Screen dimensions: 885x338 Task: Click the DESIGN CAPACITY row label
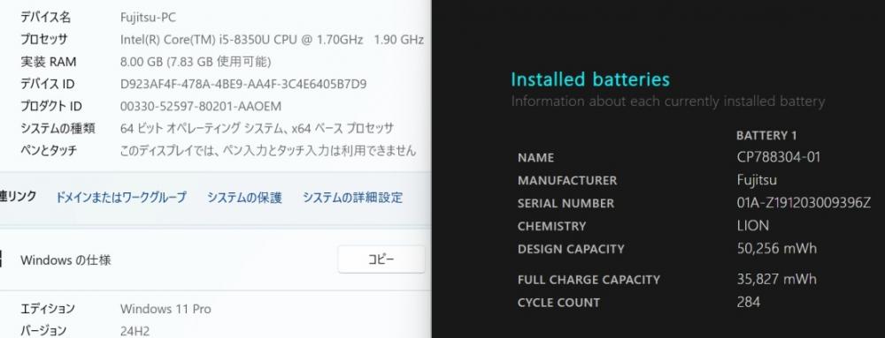point(571,249)
